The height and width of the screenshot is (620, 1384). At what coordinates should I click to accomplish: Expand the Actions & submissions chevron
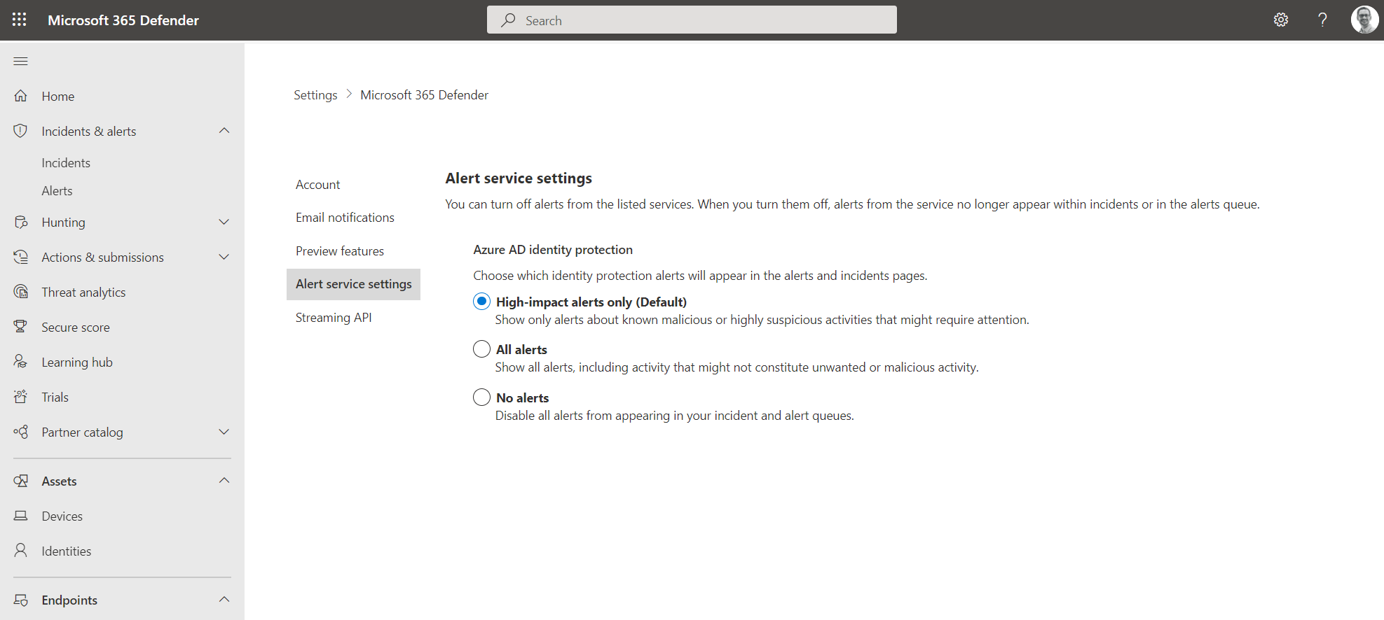click(224, 257)
